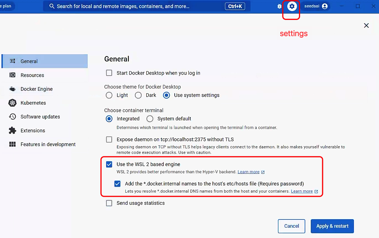The width and height of the screenshot is (379, 238).
Task: Click external link icon beside docker.internal Learn more
Action: coord(316,192)
